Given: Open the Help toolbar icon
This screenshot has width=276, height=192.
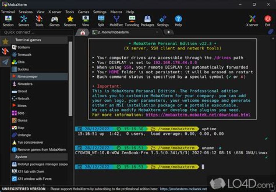Looking at the screenshot, I should click(178, 21).
